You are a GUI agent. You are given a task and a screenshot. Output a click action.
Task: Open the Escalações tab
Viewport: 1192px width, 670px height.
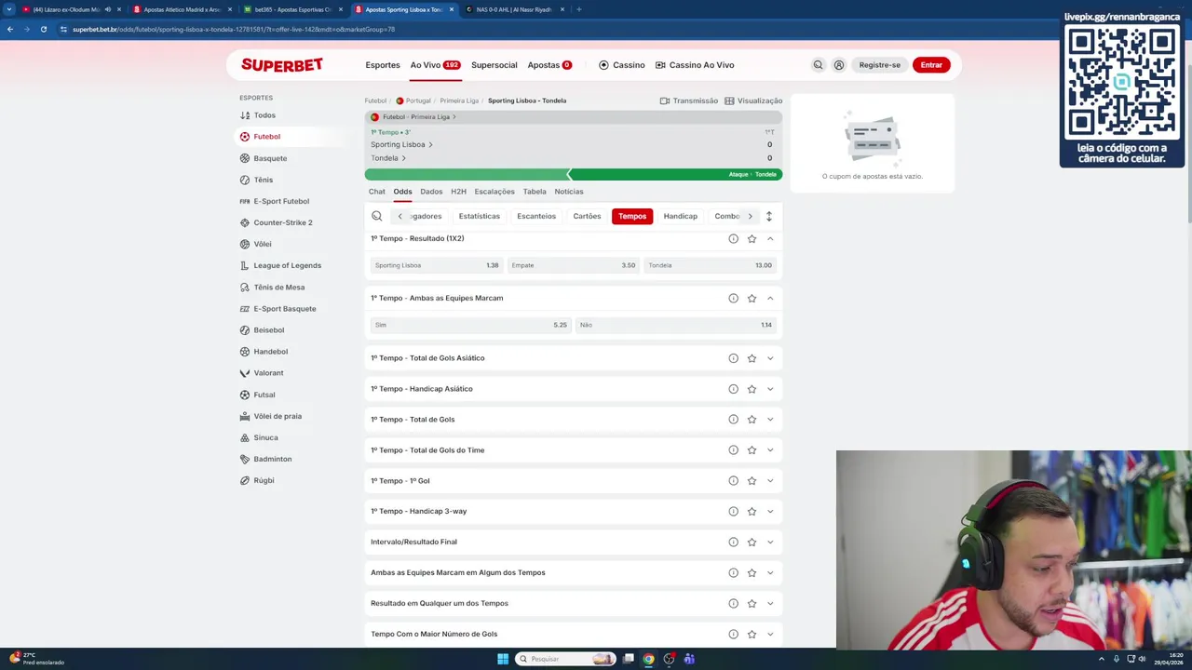tap(494, 192)
